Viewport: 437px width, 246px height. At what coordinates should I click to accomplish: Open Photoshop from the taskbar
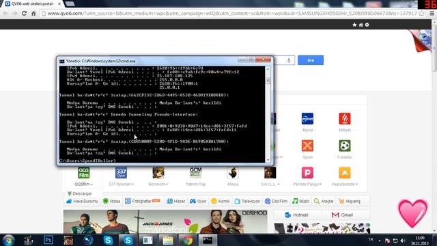tap(48, 240)
